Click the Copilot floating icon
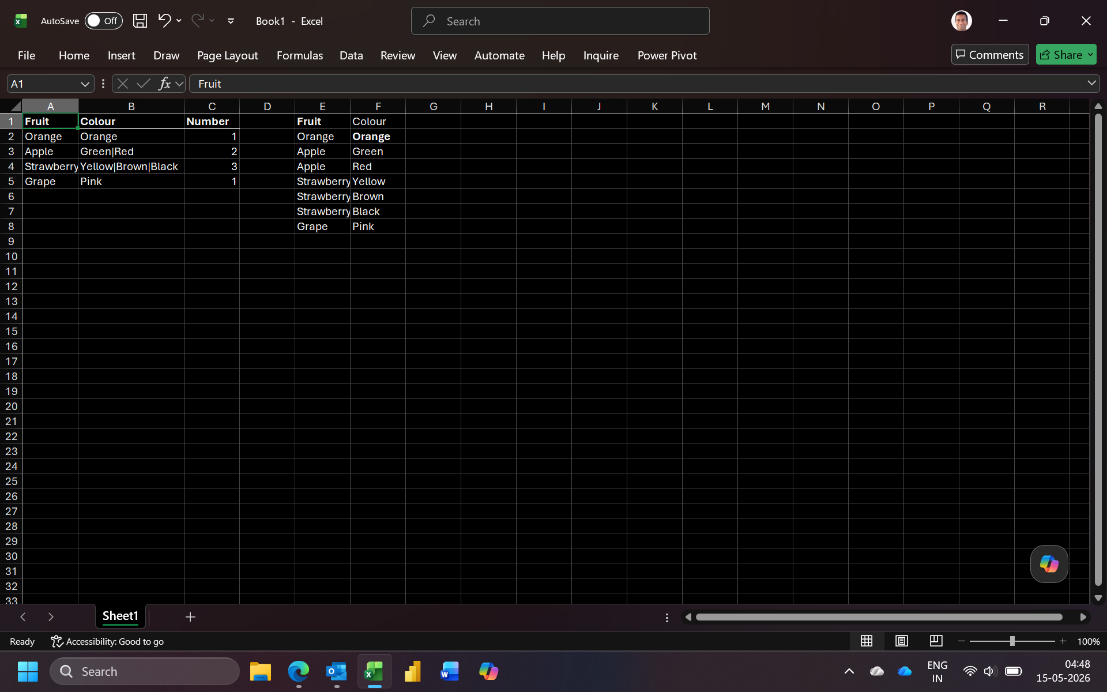 [x=1049, y=564]
